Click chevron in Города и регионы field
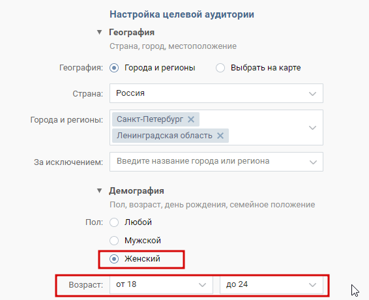The width and height of the screenshot is (369, 300). coord(312,128)
